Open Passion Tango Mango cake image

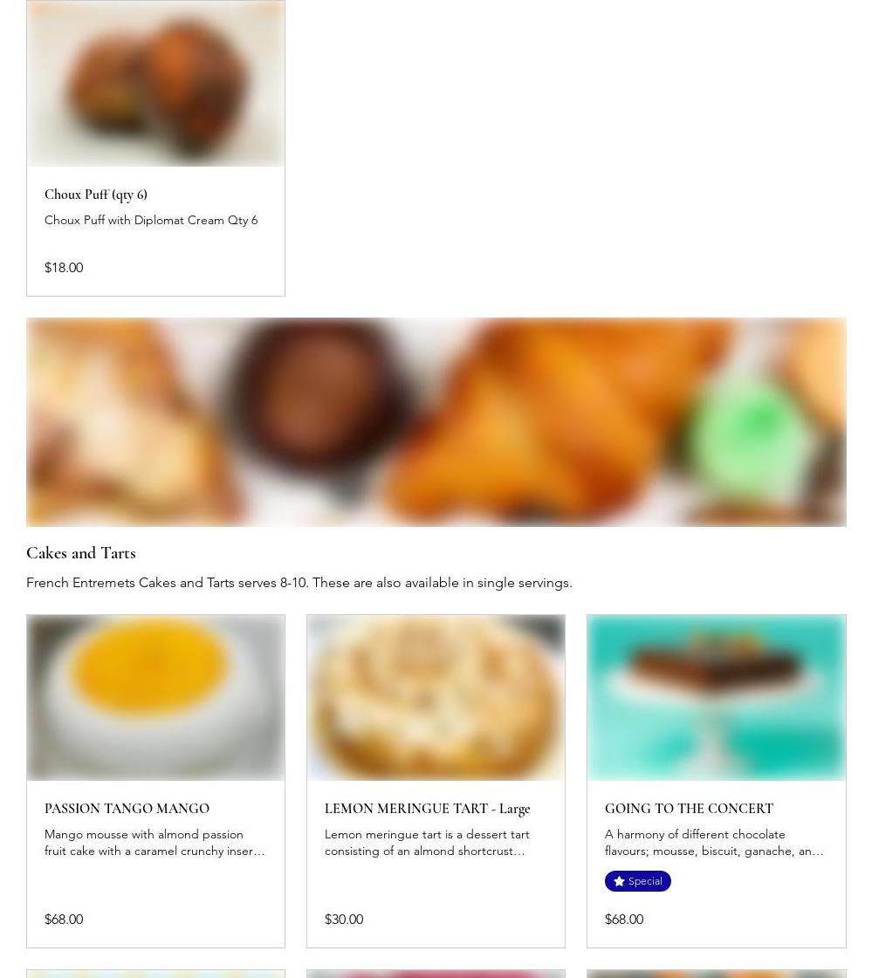coord(155,697)
